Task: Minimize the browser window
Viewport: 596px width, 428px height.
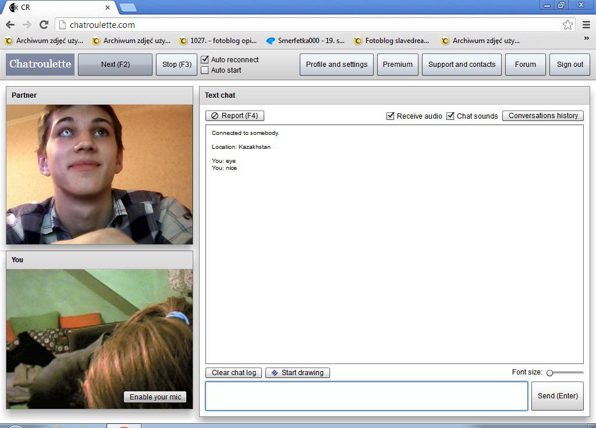Action: [547, 5]
